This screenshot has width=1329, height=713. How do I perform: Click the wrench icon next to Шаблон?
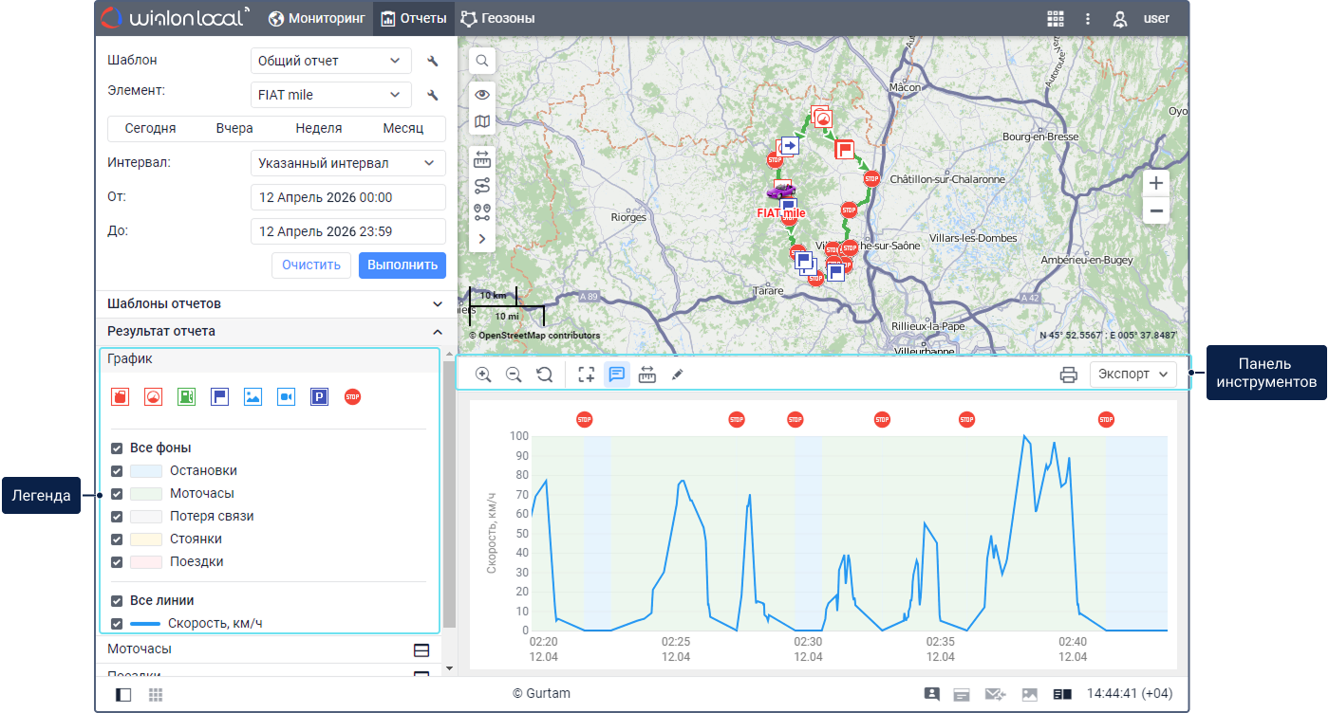tap(433, 62)
